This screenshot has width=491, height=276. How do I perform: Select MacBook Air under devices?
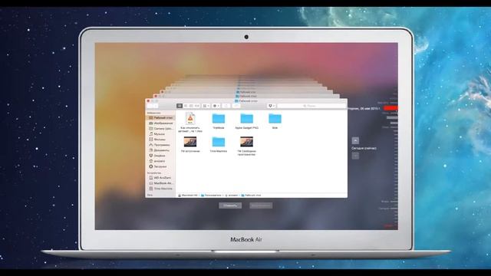[x=160, y=183]
